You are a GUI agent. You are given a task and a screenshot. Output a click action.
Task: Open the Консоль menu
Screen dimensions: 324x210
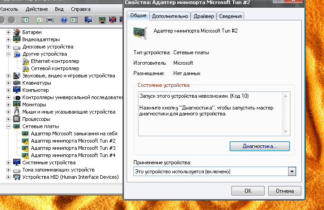(x=9, y=9)
